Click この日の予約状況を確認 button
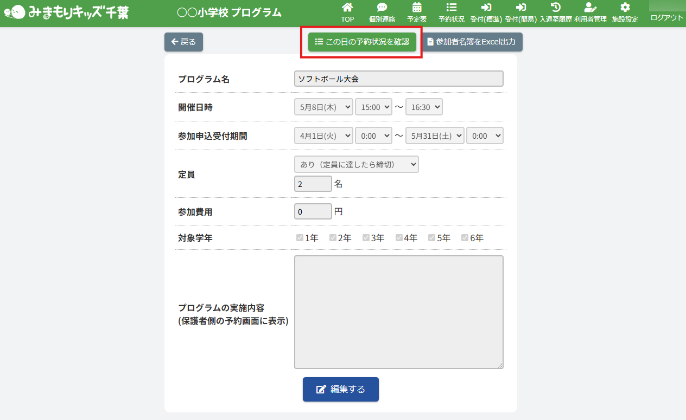Image resolution: width=686 pixels, height=420 pixels. (x=362, y=42)
